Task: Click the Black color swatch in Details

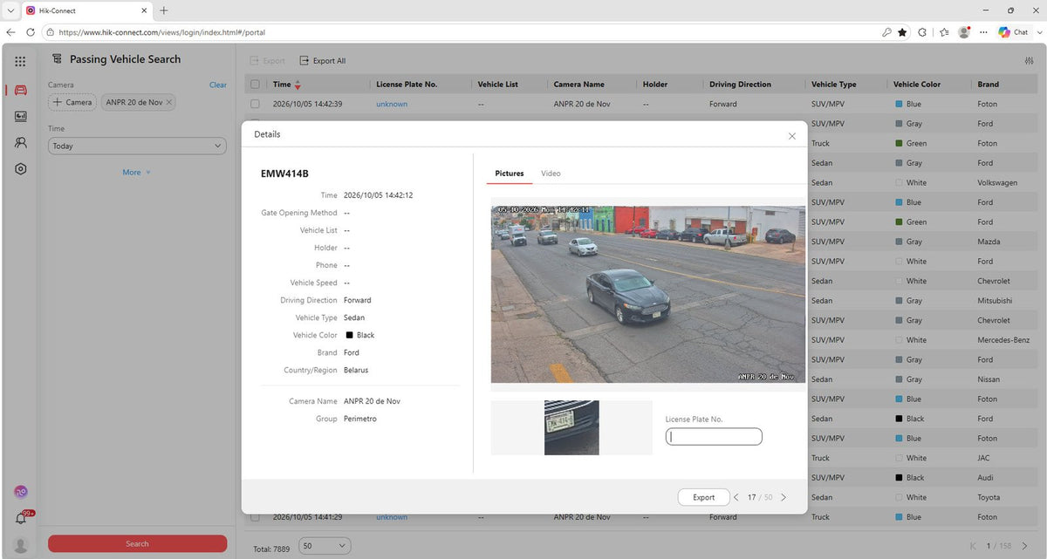Action: pyautogui.click(x=349, y=335)
